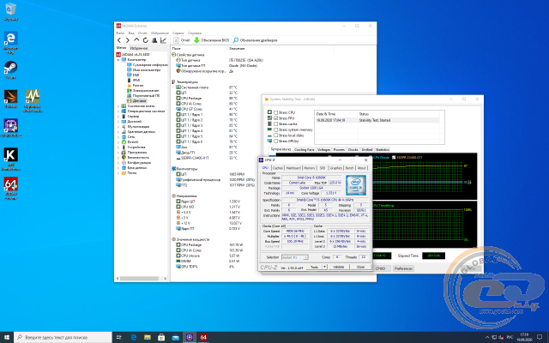Image resolution: width=549 pixels, height=343 pixels.
Task: Click the up-level arrow in AIDA64 toolbar
Action: click(x=136, y=40)
